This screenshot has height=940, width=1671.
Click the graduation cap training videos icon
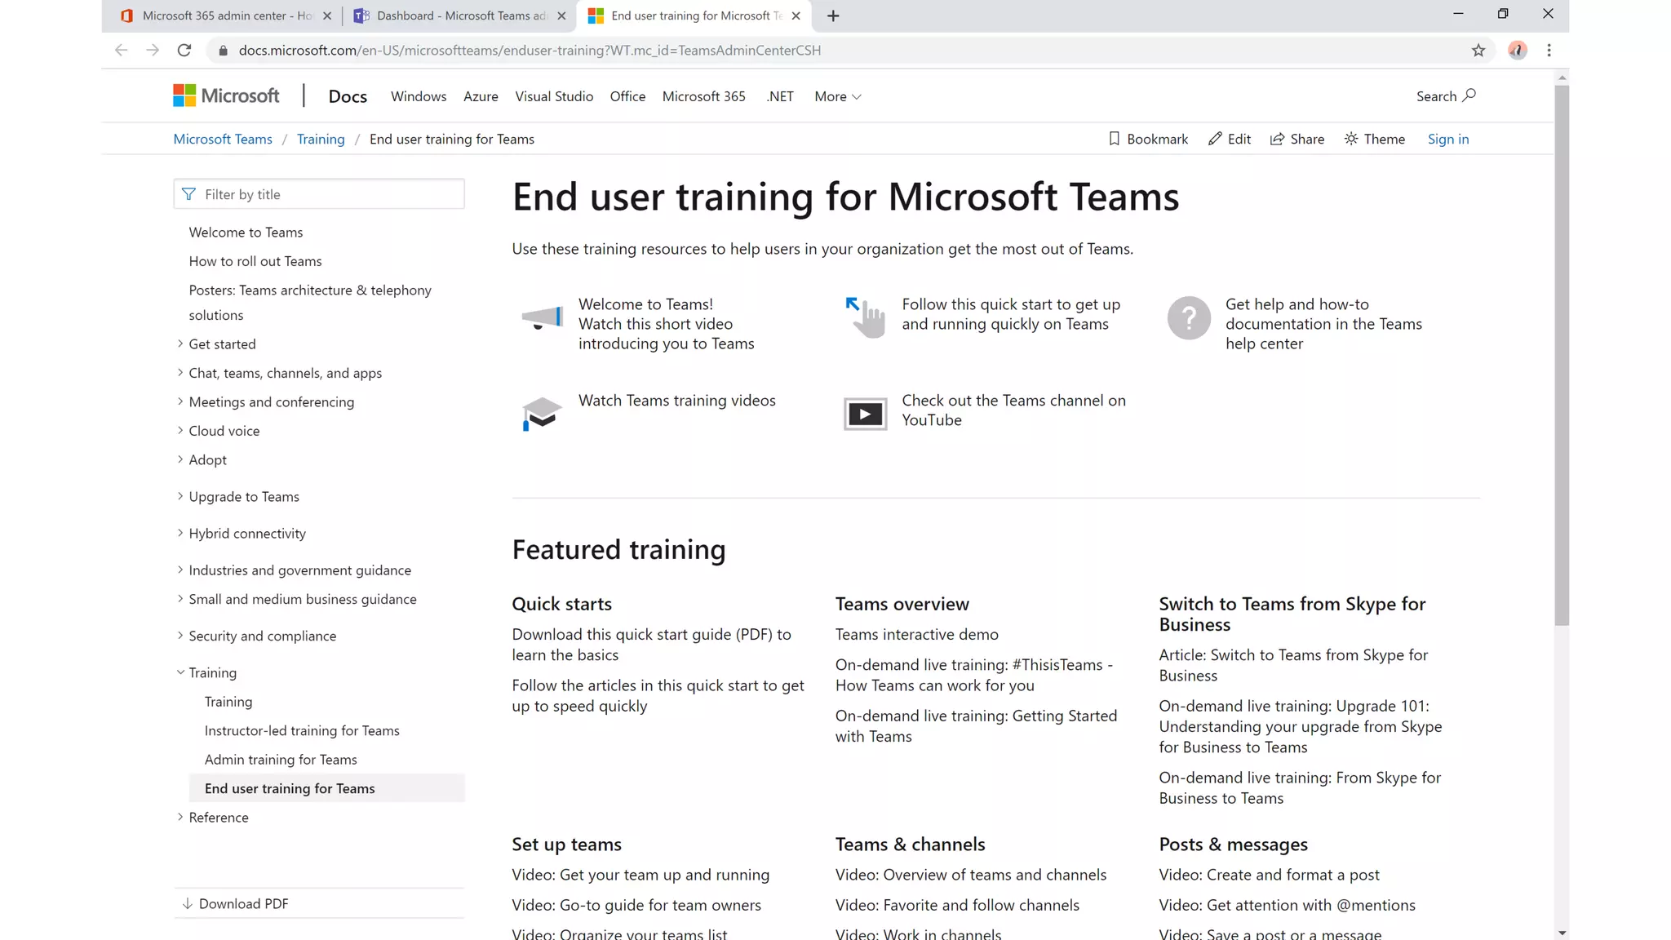[x=542, y=414]
